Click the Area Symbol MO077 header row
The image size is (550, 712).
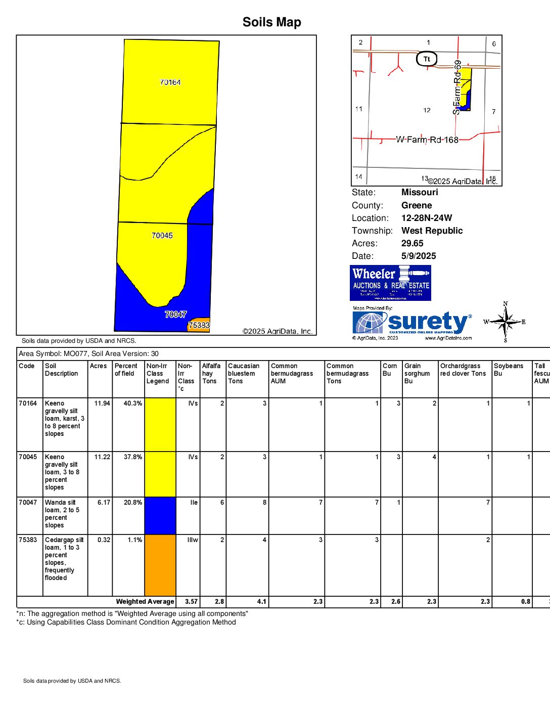pyautogui.click(x=283, y=353)
